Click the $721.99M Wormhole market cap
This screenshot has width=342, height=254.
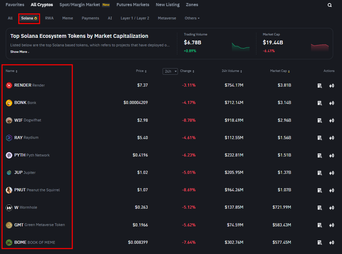coord(282,207)
